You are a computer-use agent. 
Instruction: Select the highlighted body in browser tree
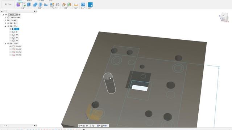[x=16, y=29]
